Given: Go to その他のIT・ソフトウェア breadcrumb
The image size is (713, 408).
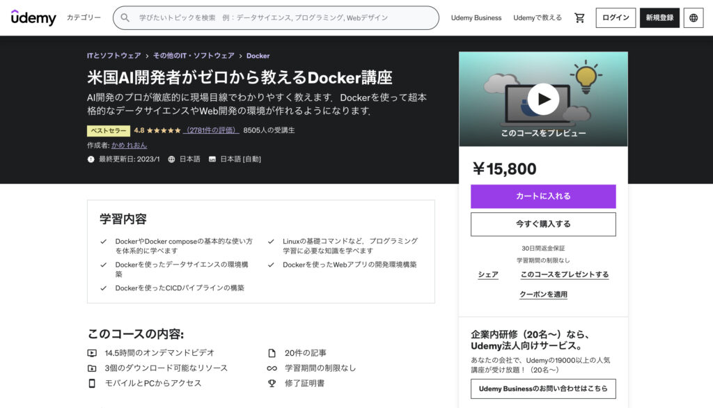Looking at the screenshot, I should click(x=194, y=56).
